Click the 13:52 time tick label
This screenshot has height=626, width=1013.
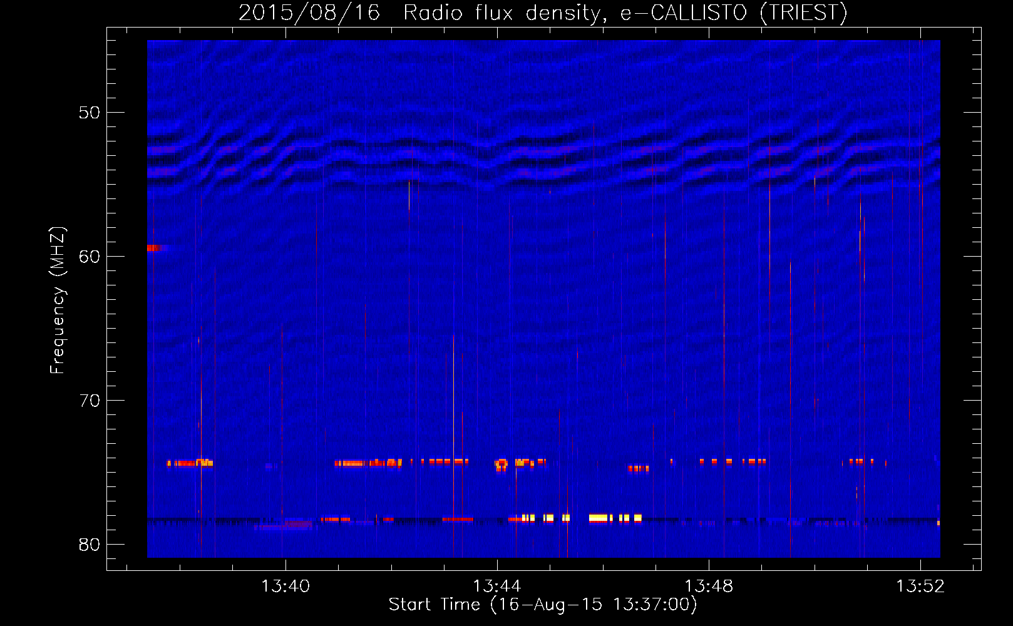coord(920,587)
